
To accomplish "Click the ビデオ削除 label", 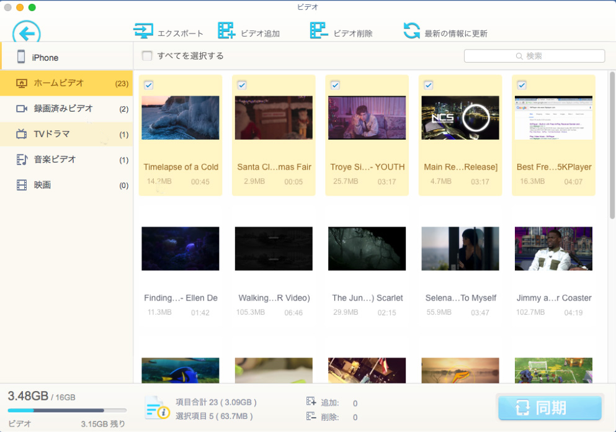I will [353, 34].
